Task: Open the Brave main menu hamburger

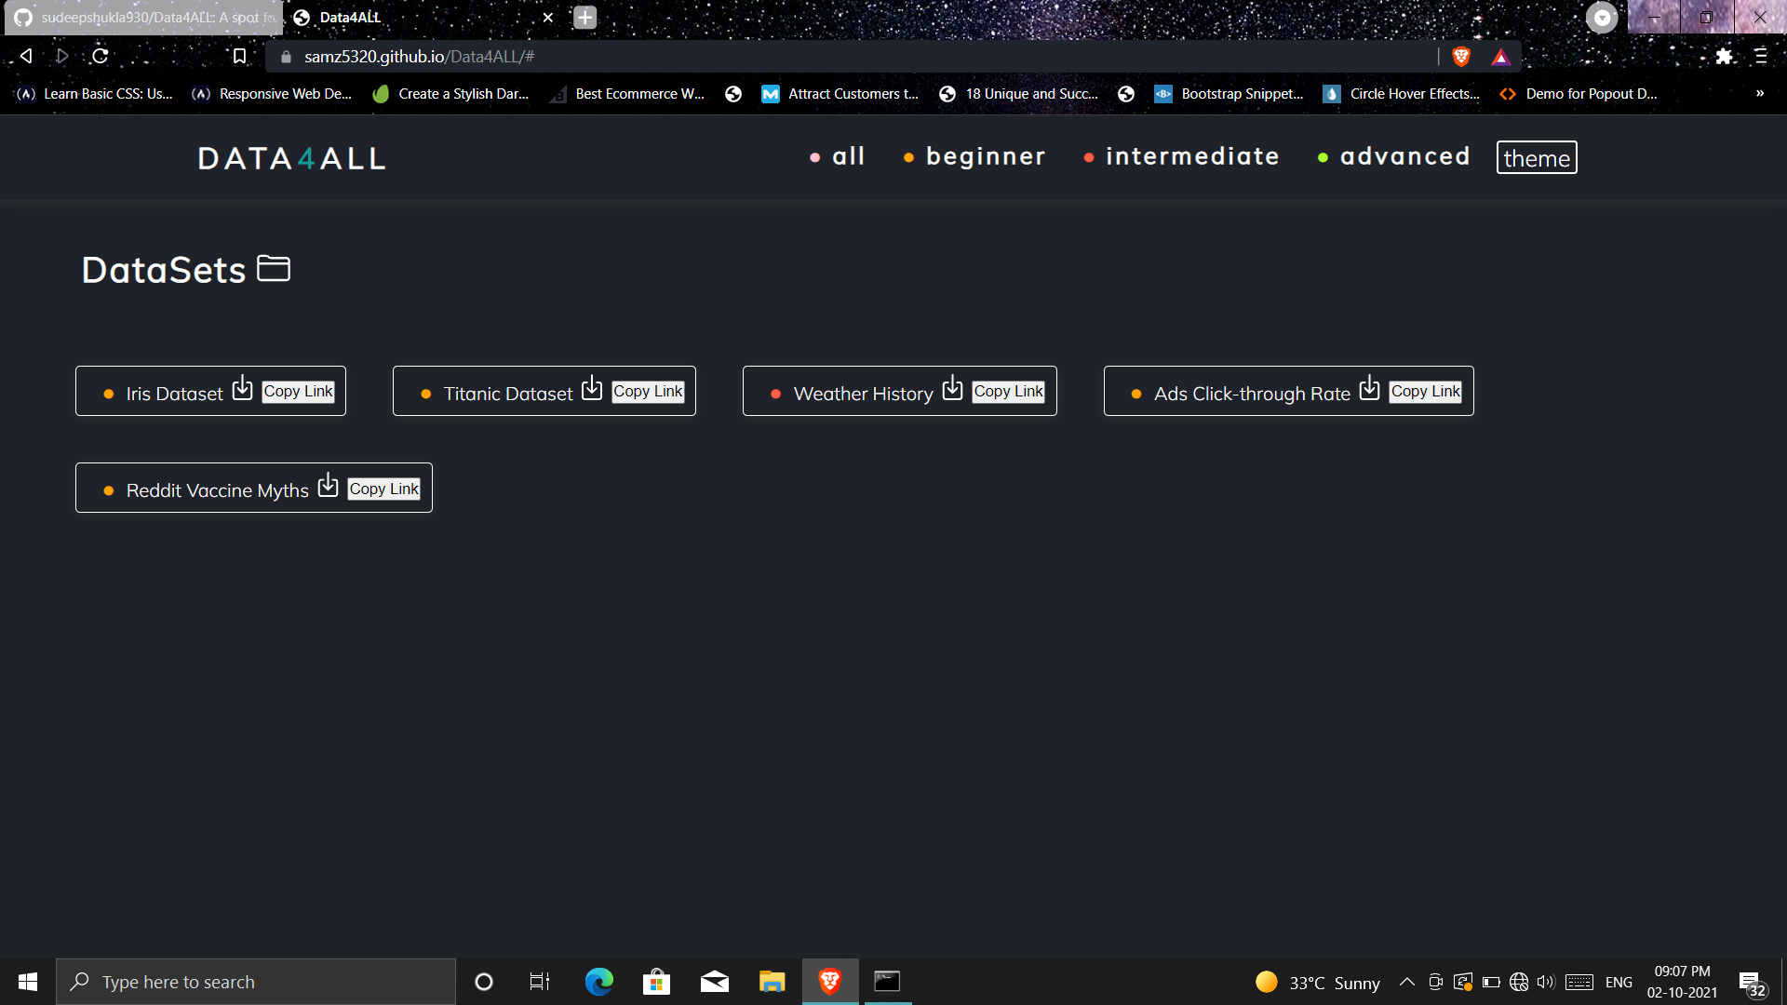Action: pyautogui.click(x=1761, y=57)
